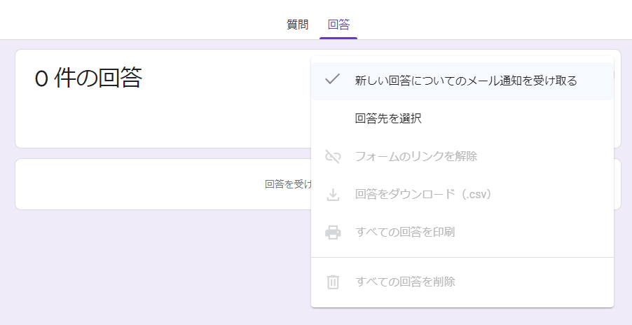Click the 0 件の回答 heading text
Image resolution: width=632 pixels, height=325 pixels.
pyautogui.click(x=88, y=78)
